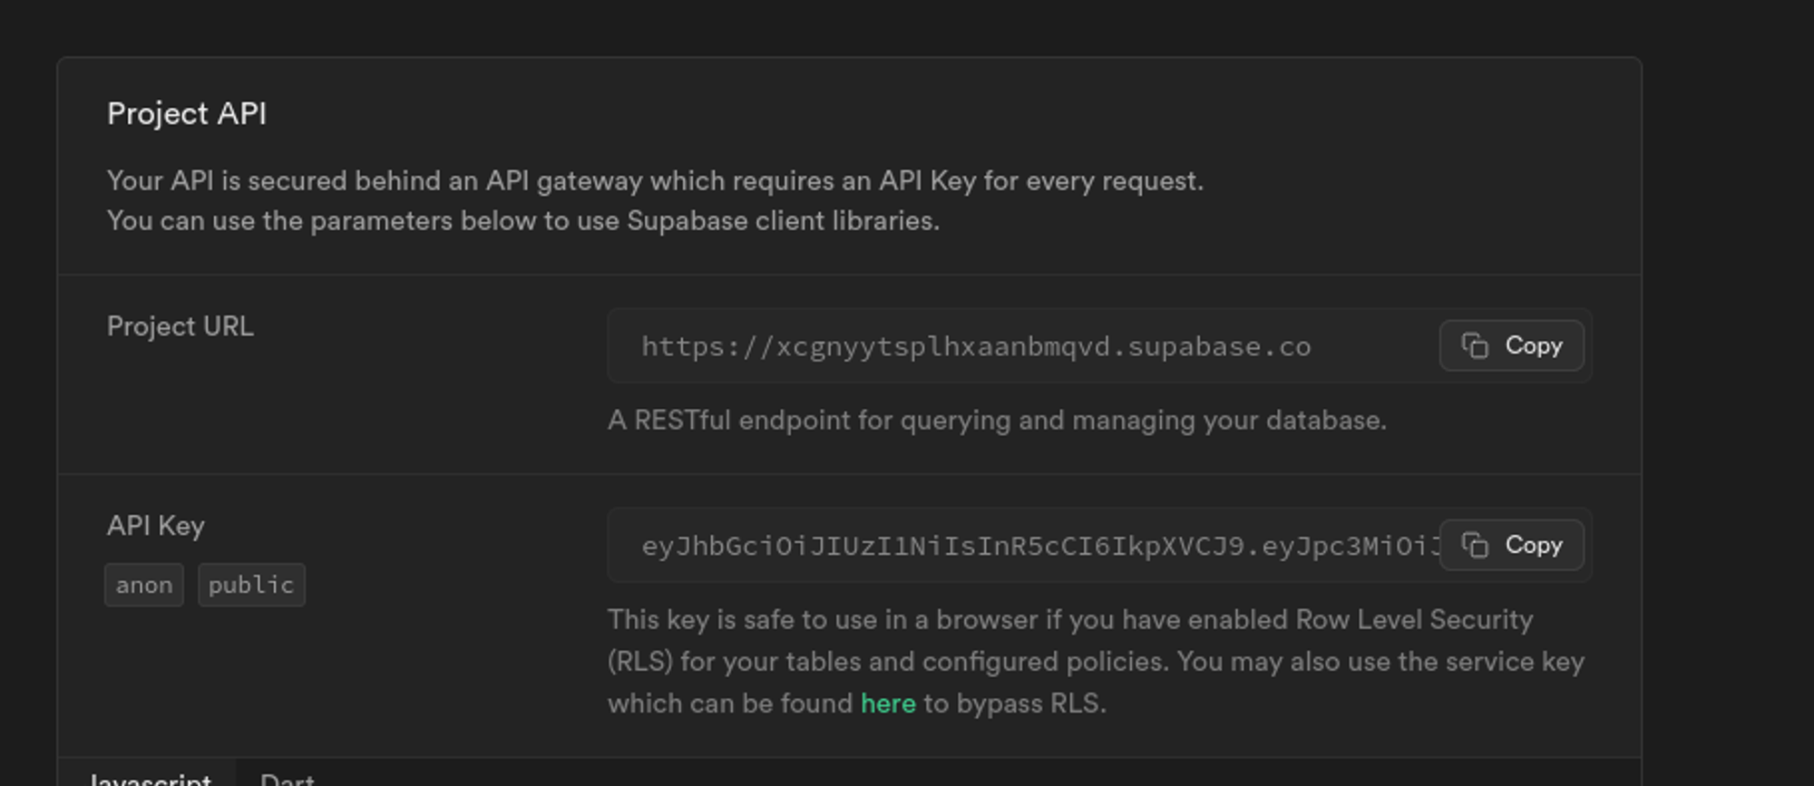Click the API Key label
Image resolution: width=1814 pixels, height=786 pixels.
156,526
